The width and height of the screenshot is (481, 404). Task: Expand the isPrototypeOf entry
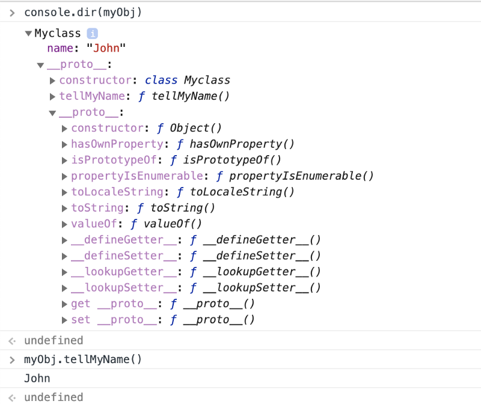tap(65, 160)
